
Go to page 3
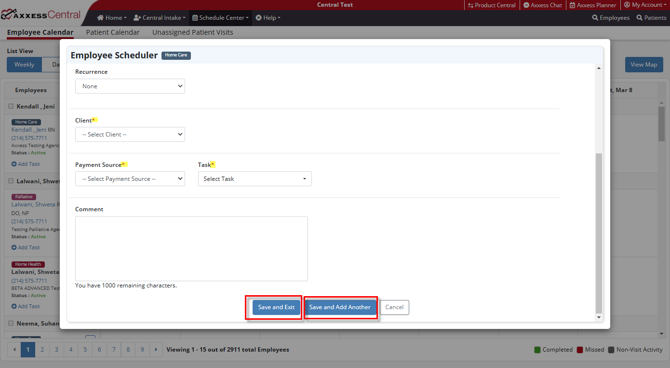click(x=56, y=350)
